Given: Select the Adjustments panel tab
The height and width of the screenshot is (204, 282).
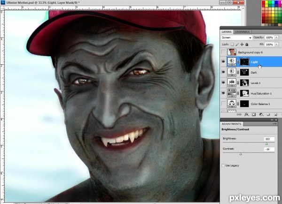Looking at the screenshot, I should (x=231, y=124).
